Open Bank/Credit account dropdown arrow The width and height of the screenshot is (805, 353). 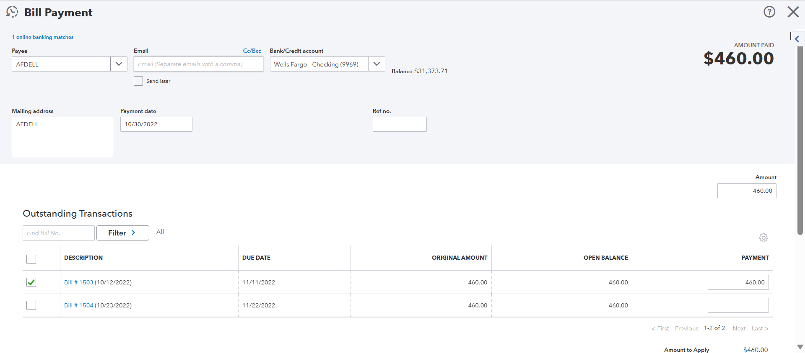coord(377,64)
